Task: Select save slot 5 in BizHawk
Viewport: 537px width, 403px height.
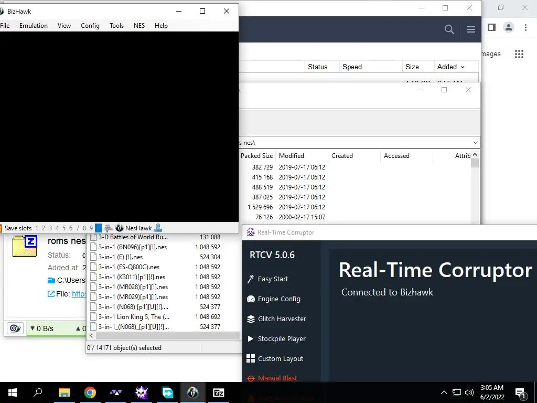Action: pos(64,228)
